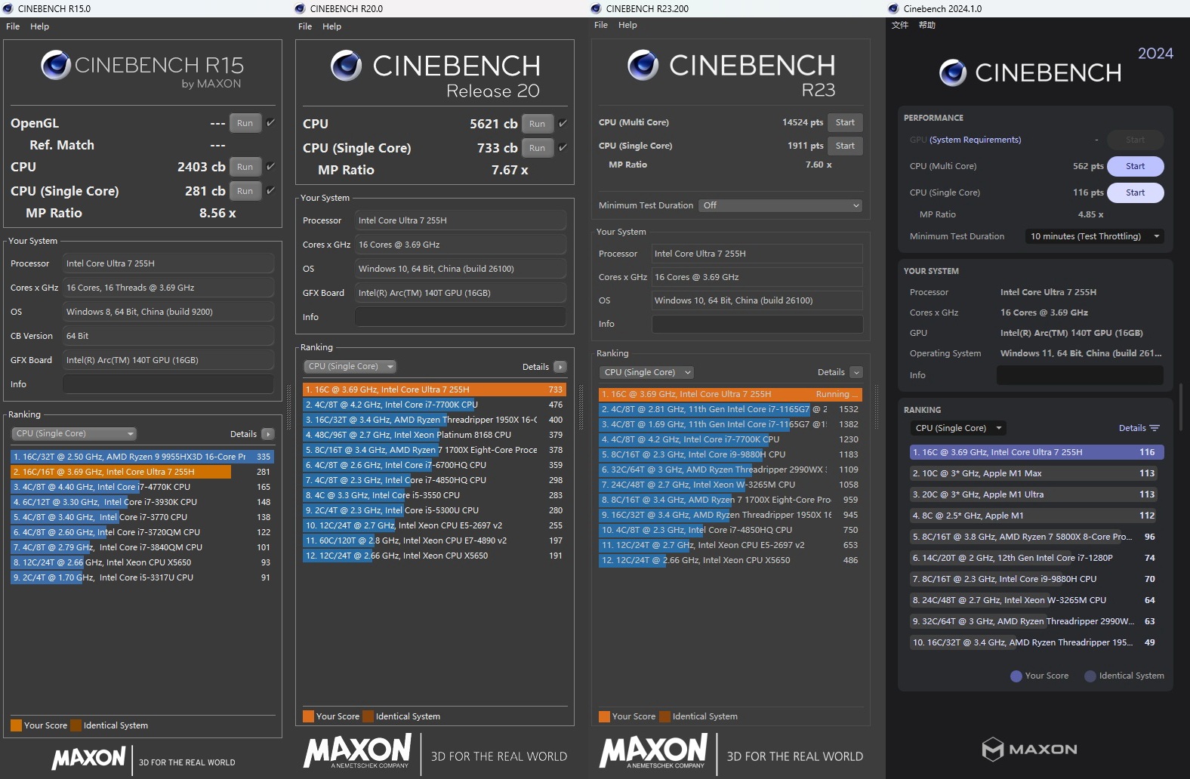Run R20 CPU Single Core test
The width and height of the screenshot is (1190, 779).
tap(538, 148)
